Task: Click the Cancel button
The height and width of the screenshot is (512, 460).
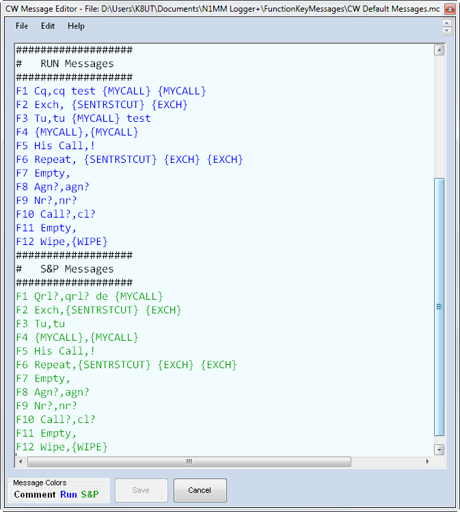Action: [x=200, y=490]
